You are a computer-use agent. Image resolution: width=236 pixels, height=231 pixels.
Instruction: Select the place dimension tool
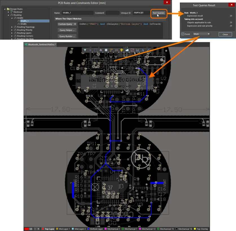[x=137, y=50]
